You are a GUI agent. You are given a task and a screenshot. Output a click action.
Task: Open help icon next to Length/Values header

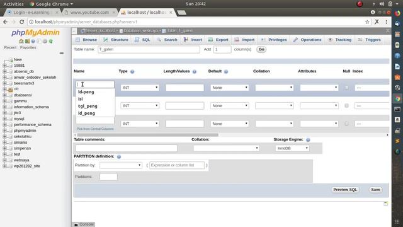point(195,71)
